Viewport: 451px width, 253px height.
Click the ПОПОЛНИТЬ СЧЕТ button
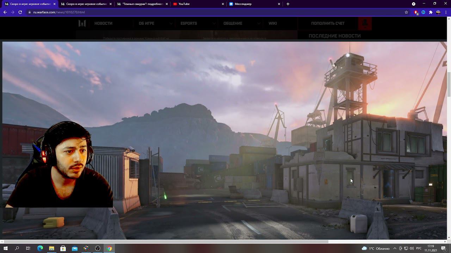pyautogui.click(x=328, y=23)
